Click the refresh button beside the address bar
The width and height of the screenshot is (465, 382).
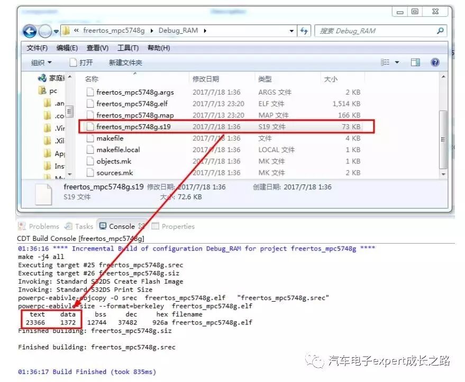tap(304, 31)
